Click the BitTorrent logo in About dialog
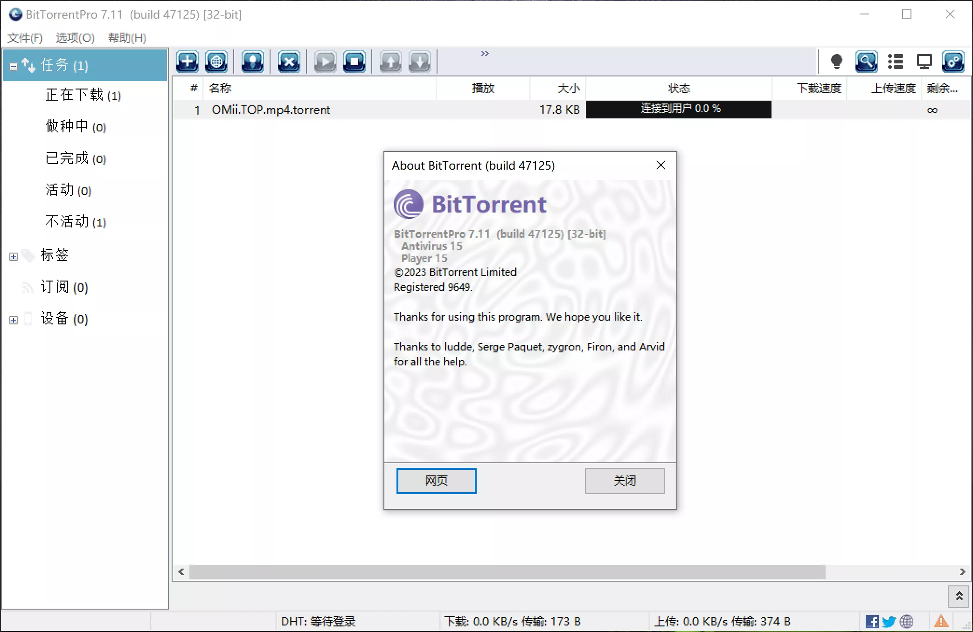973x632 pixels. 470,204
